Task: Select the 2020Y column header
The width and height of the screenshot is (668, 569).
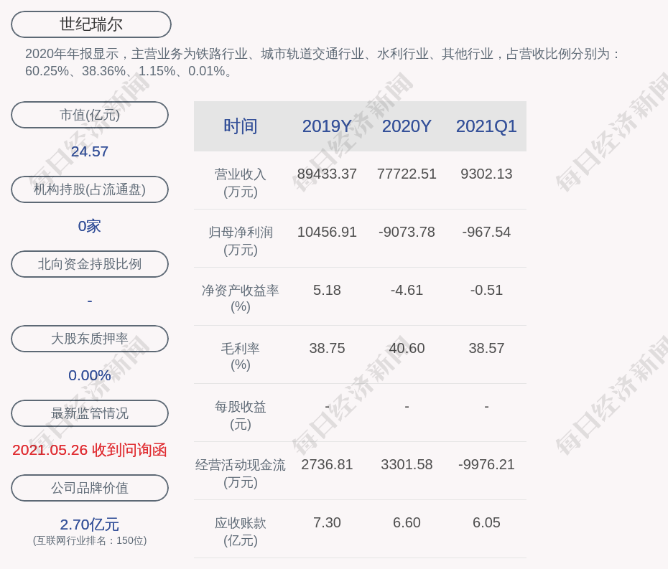Action: (x=407, y=126)
